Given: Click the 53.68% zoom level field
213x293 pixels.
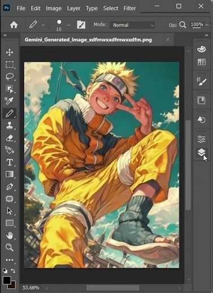Looking at the screenshot, I should pos(31,287).
